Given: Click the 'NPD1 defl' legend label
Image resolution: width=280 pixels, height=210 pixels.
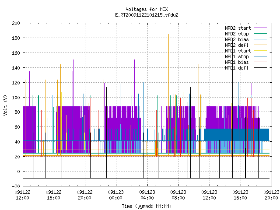Looking at the screenshot, I should tap(237, 68).
